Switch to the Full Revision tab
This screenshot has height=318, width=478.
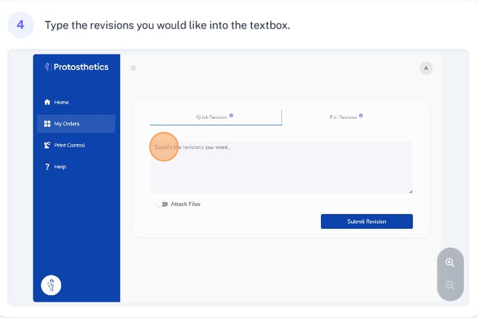click(x=343, y=117)
